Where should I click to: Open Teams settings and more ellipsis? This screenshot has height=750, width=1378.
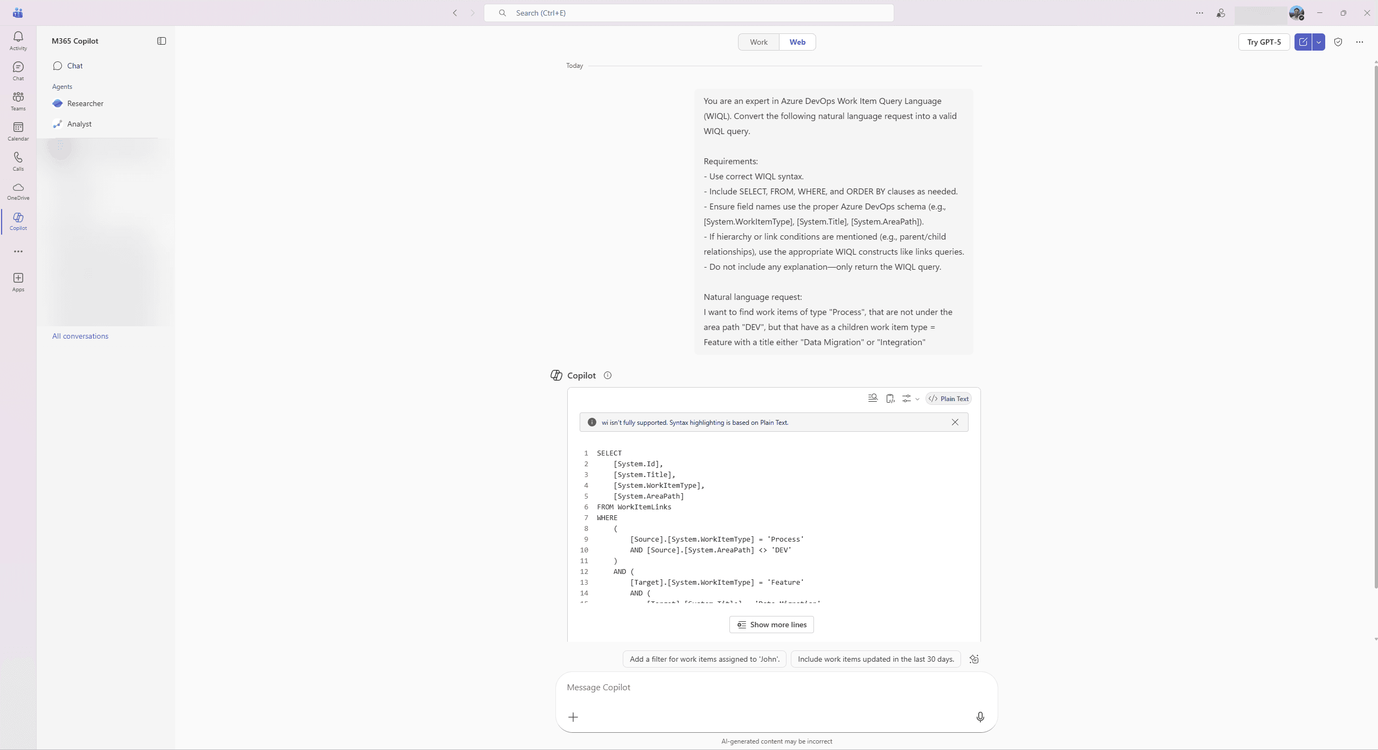click(1200, 13)
